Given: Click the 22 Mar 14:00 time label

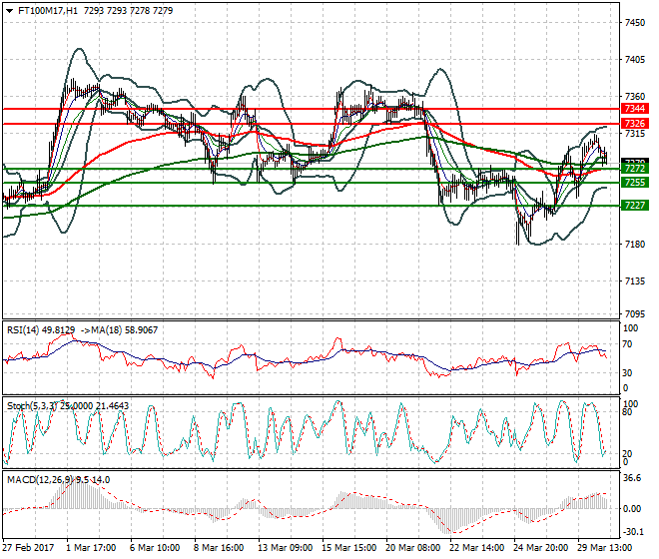Looking at the screenshot, I should (477, 548).
